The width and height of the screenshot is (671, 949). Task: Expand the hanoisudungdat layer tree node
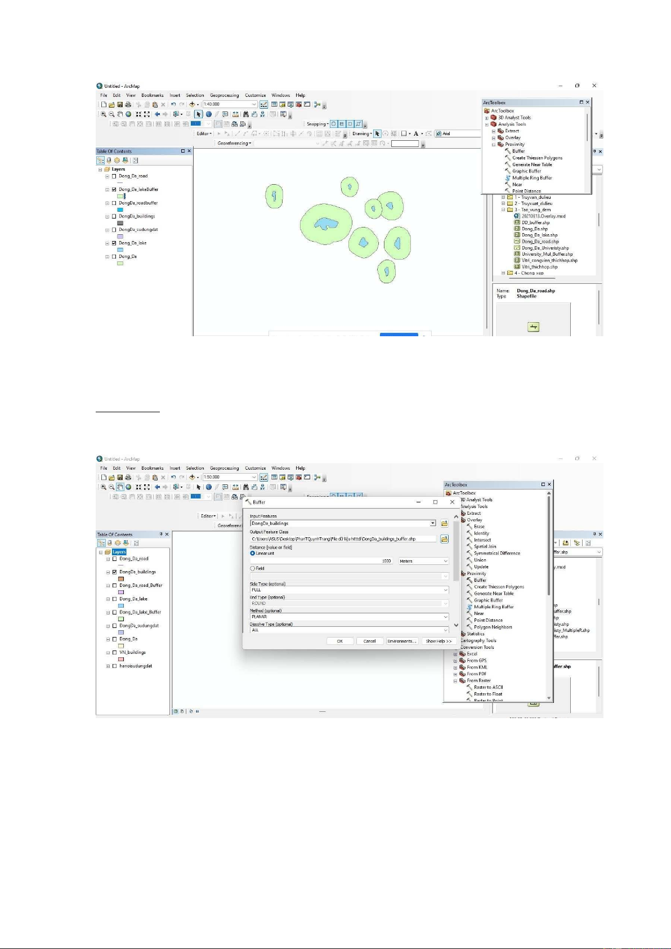[108, 666]
